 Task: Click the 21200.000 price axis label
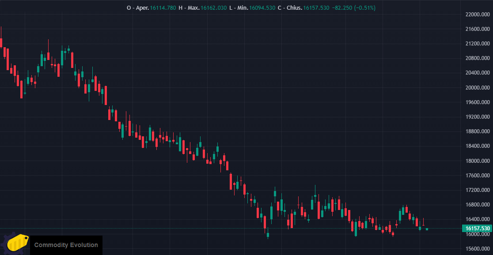(x=477, y=44)
